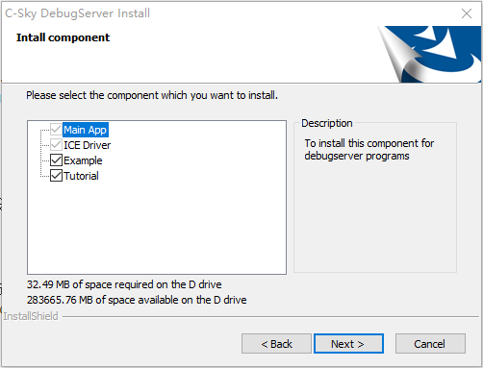Select the Tutorial tree item label
Image resolution: width=483 pixels, height=368 pixels.
click(81, 176)
